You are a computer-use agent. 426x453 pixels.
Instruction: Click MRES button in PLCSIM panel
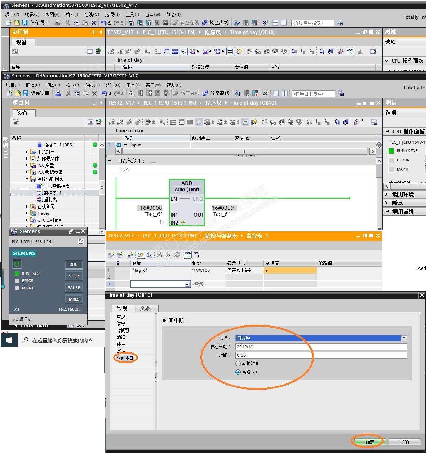pyautogui.click(x=74, y=299)
